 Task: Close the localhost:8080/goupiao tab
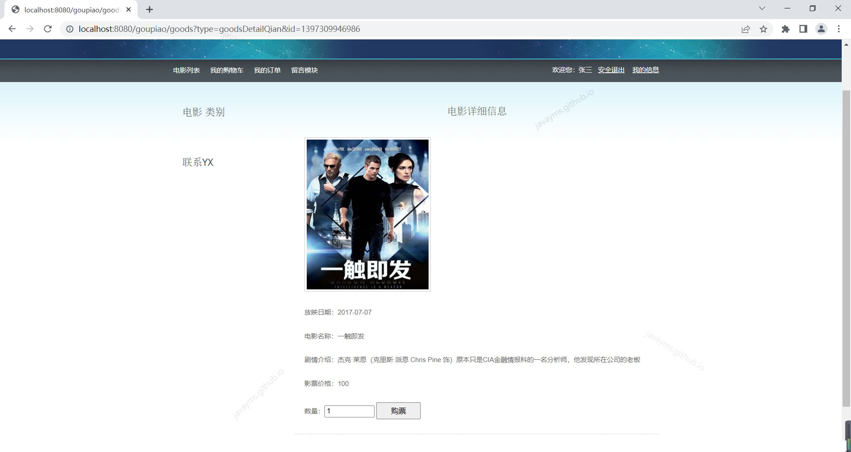(x=129, y=9)
